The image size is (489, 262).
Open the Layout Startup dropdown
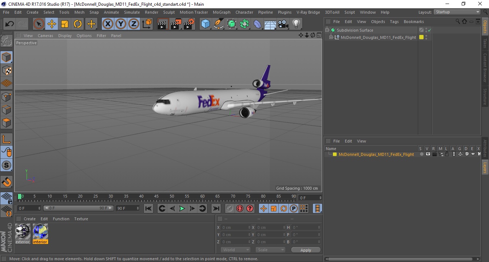tap(457, 12)
